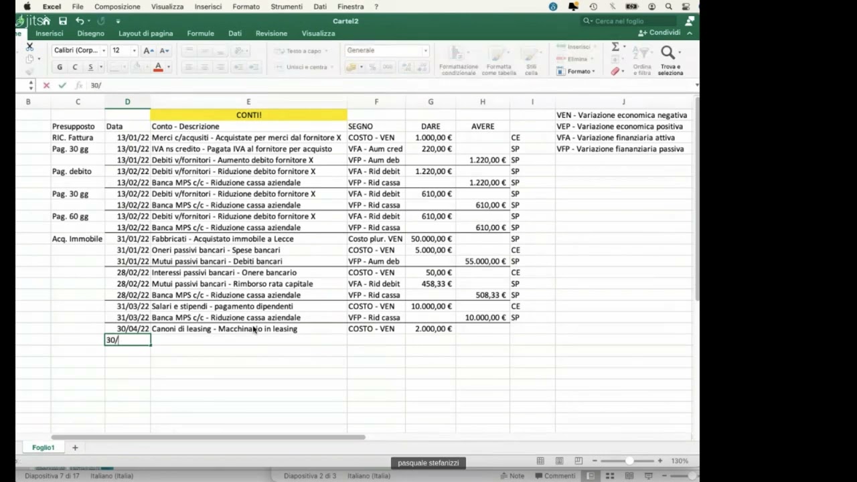The height and width of the screenshot is (482, 857).
Task: Decrease font size with the smaller A
Action: 164,50
